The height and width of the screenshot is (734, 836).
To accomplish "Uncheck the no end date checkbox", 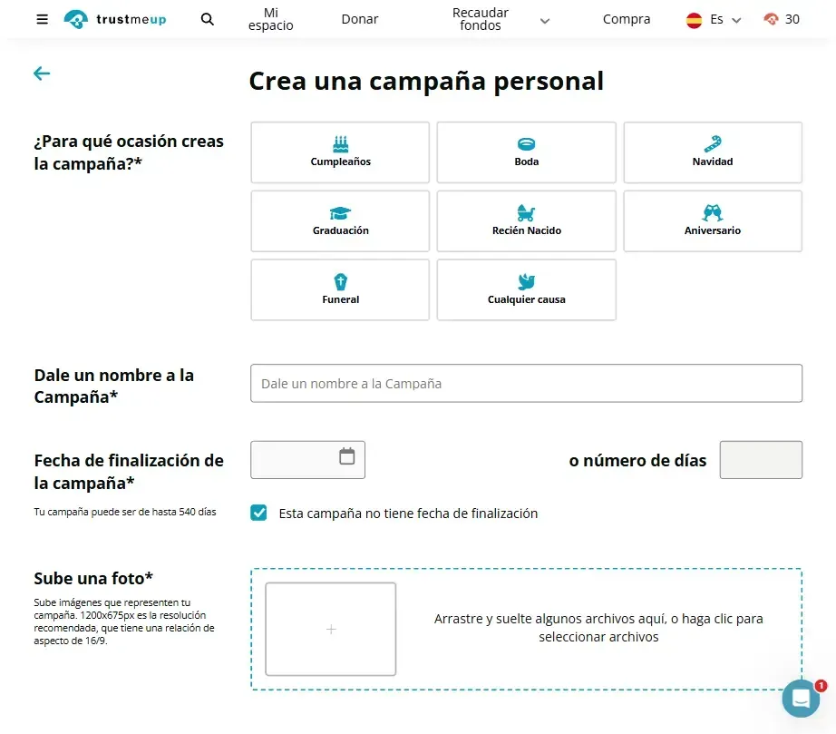I will coord(258,513).
